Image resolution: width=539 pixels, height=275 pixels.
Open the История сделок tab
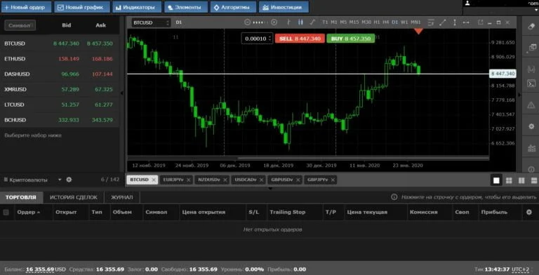74,197
